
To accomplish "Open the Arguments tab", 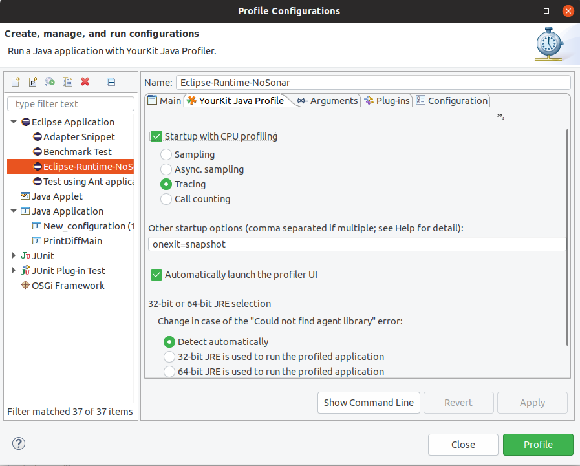I will [328, 101].
